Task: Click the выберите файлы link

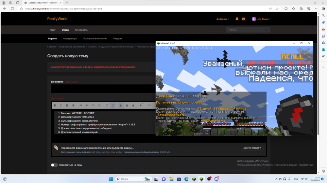Action: pyautogui.click(x=123, y=148)
